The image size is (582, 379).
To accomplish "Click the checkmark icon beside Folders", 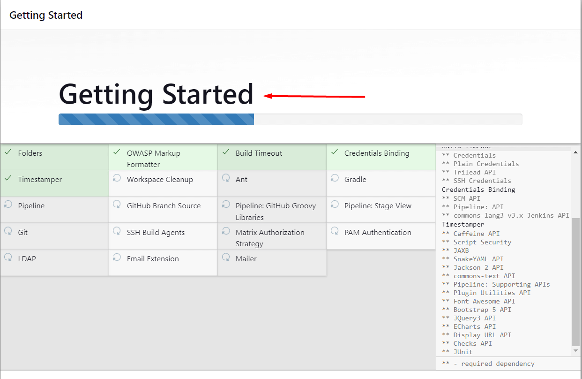I will 7,152.
